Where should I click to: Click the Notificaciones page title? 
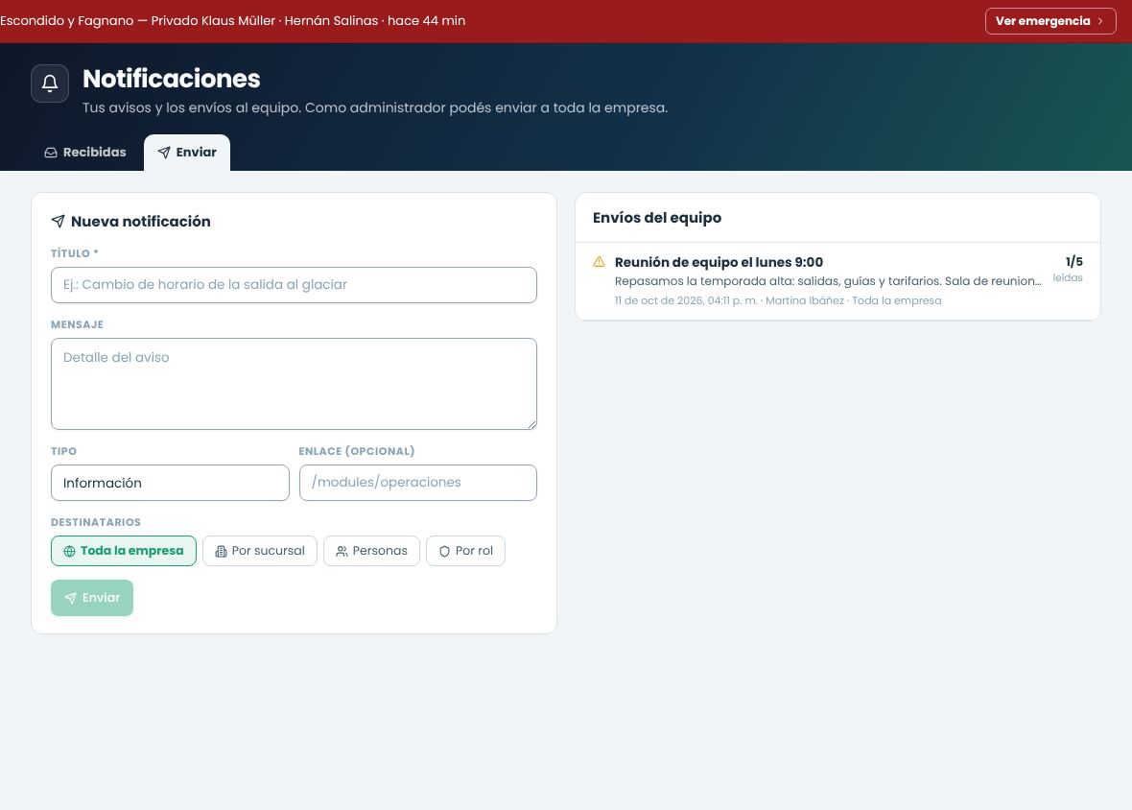coord(171,79)
